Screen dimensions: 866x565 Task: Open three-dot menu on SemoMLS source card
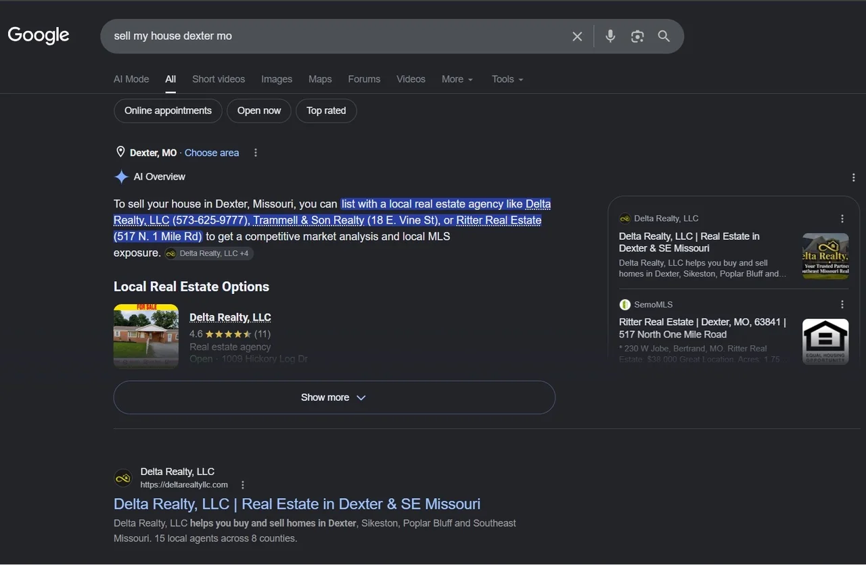click(x=842, y=305)
